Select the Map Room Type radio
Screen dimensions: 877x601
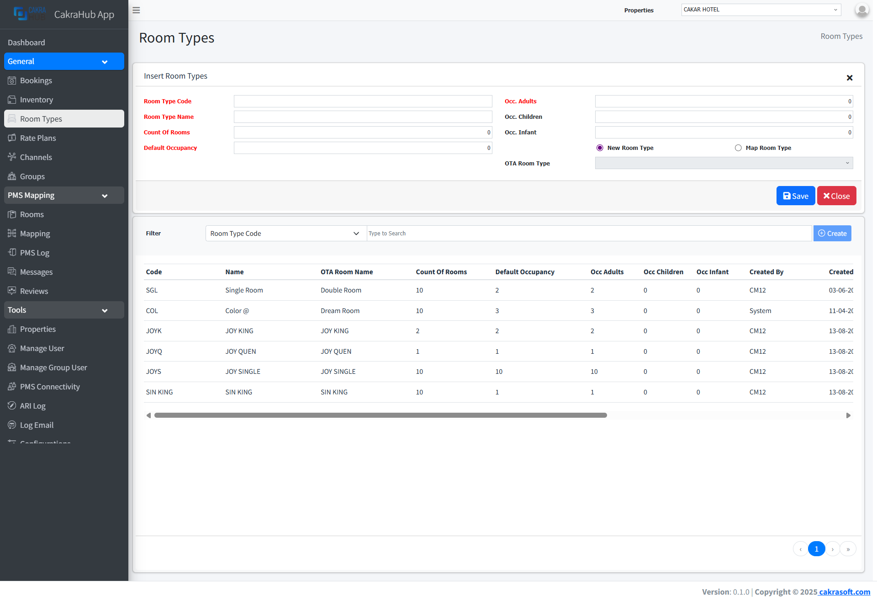click(738, 148)
